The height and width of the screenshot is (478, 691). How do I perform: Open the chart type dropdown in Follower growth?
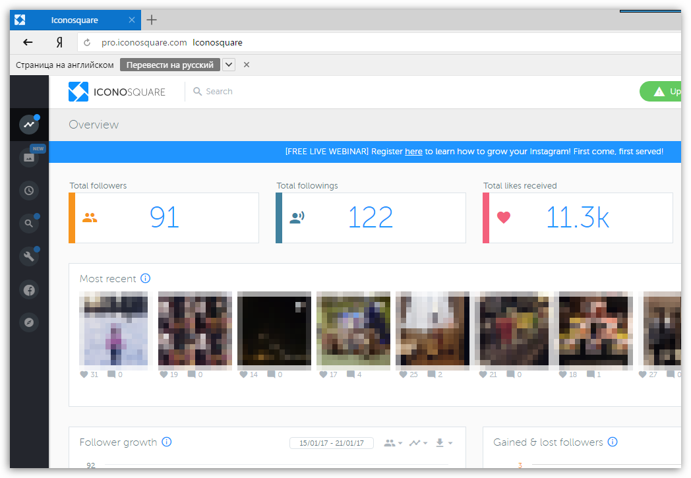[417, 443]
